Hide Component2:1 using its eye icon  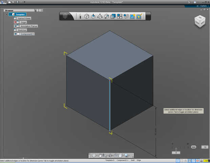point(16,34)
